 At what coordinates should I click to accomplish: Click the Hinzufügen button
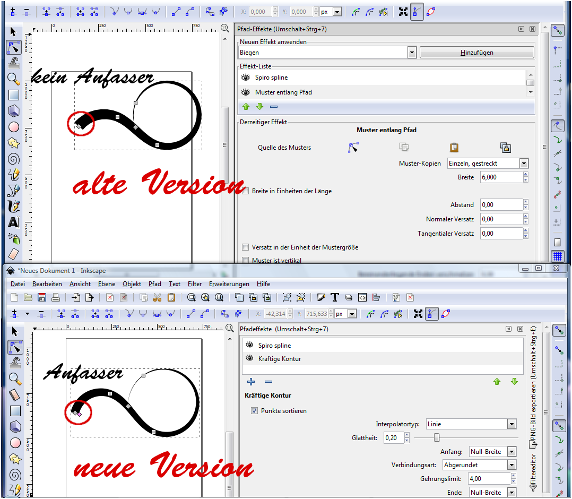(477, 53)
